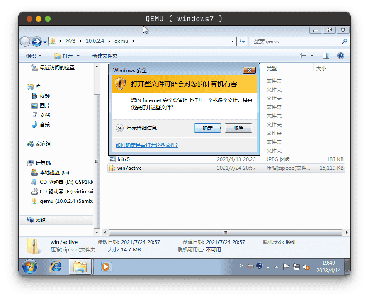Close the Windows 安全 dialog
Screen dimensions: 369x300
coord(249,70)
